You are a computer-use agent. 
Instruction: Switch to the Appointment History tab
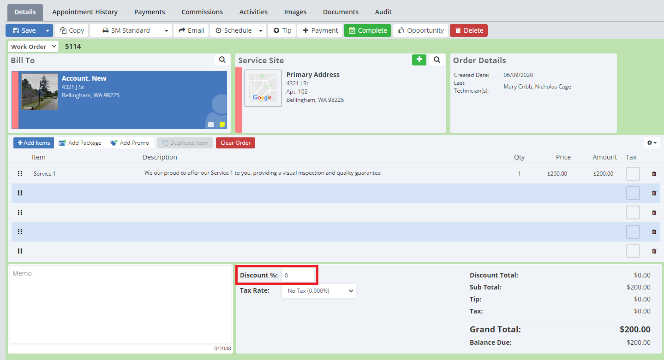pyautogui.click(x=85, y=12)
